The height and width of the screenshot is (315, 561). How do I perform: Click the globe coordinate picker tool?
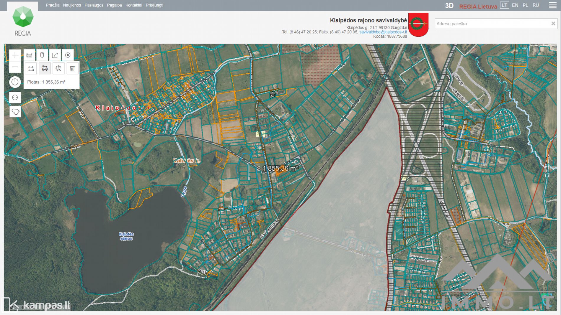pyautogui.click(x=58, y=69)
